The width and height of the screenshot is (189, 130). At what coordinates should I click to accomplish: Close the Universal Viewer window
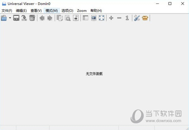click(182, 3)
